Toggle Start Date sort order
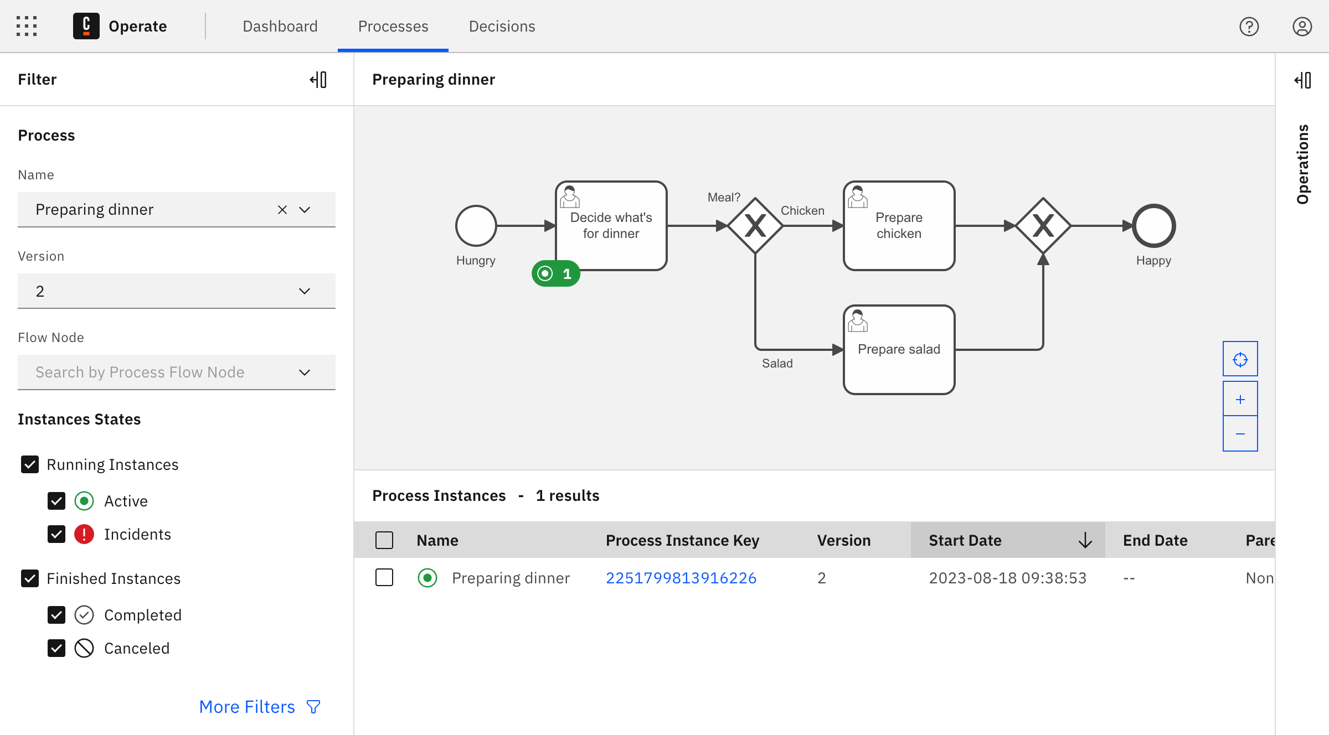Screen dimensions: 1329x735 [1084, 540]
